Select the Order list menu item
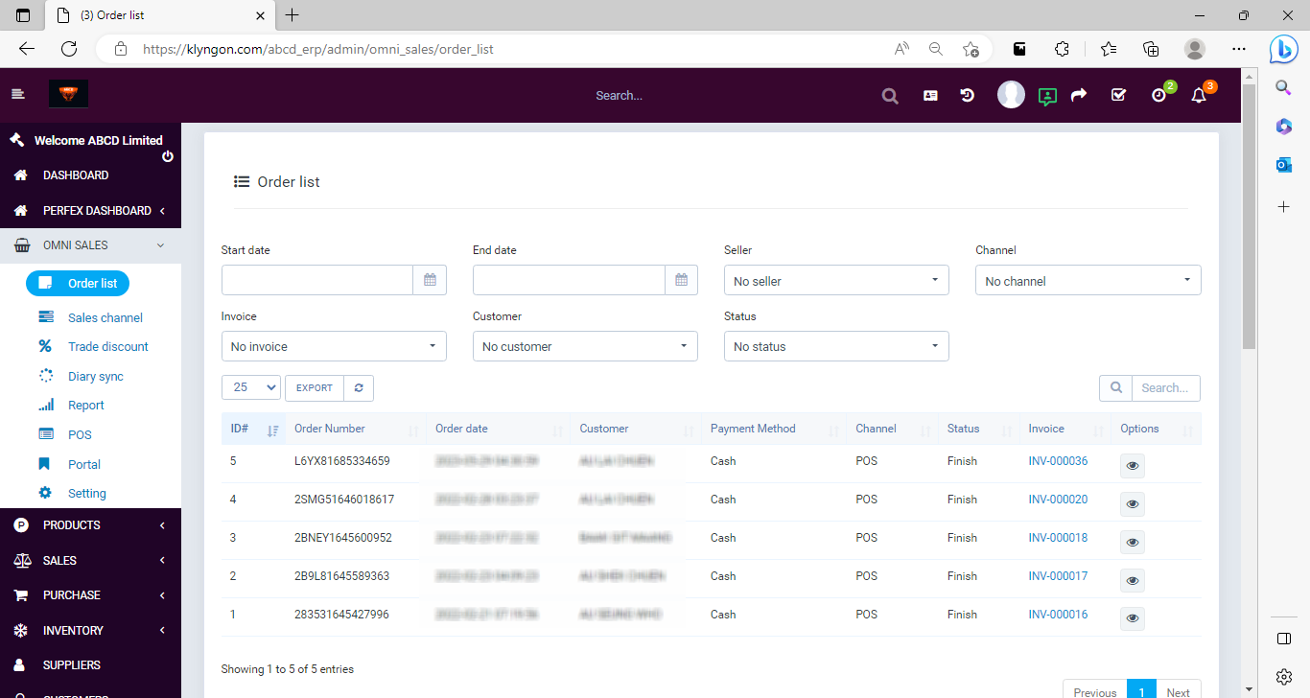The height and width of the screenshot is (698, 1310). [78, 283]
